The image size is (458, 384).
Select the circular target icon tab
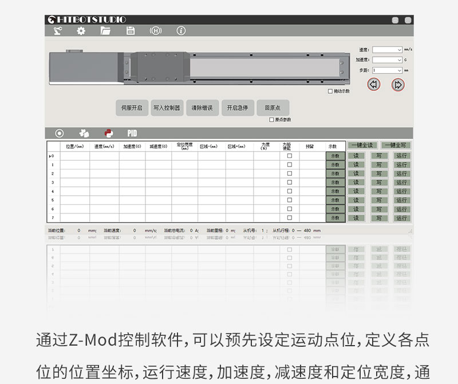[60, 133]
